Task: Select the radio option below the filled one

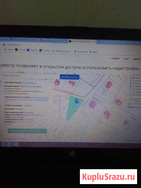Action: [134, 81]
